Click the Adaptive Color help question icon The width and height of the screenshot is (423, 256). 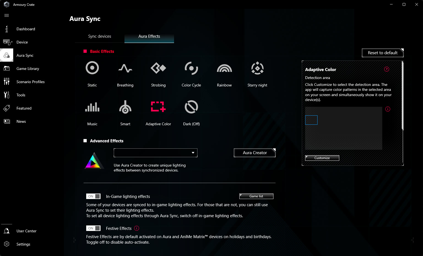pyautogui.click(x=387, y=69)
